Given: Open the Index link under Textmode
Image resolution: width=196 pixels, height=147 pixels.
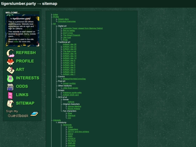Looking at the screenshot, I should (x=70, y=127).
